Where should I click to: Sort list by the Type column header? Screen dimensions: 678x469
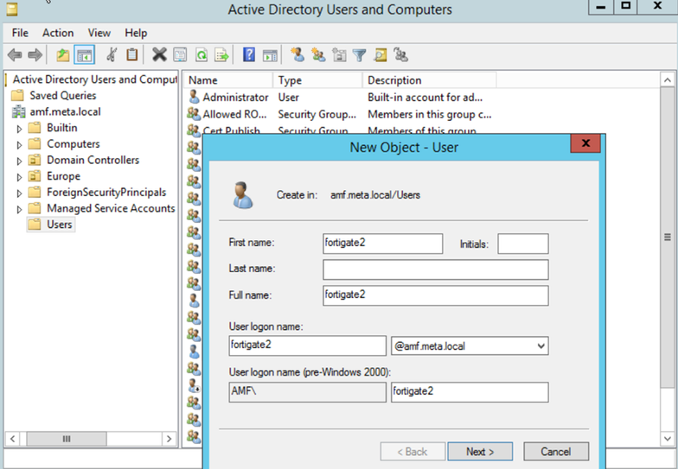point(318,80)
